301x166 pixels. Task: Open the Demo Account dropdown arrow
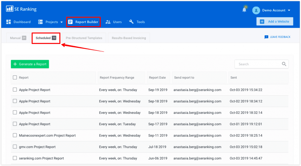click(289, 10)
